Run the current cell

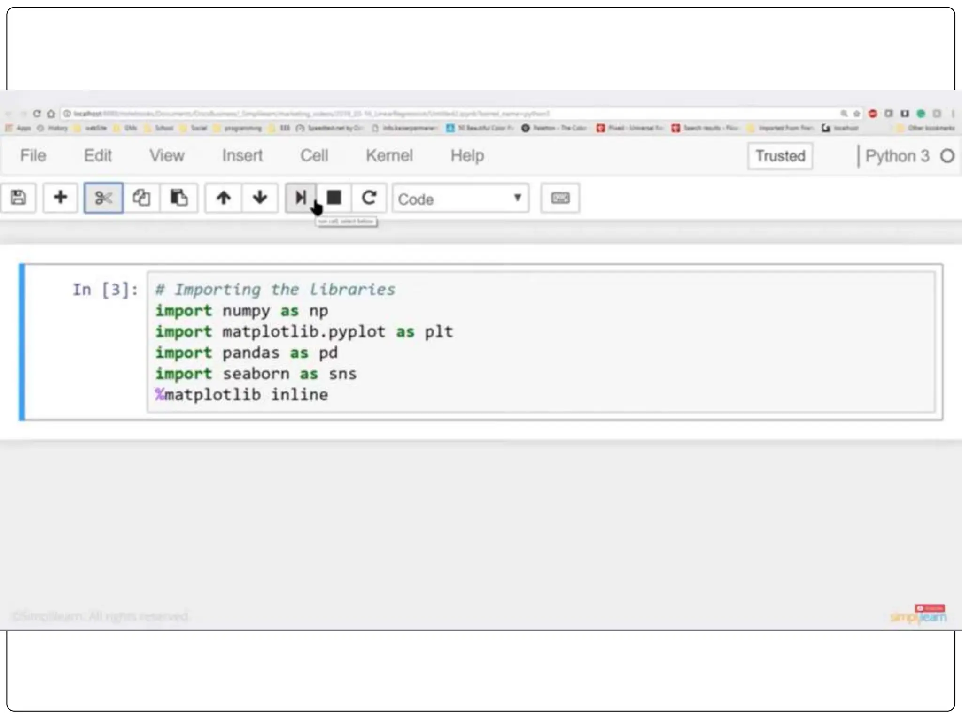300,198
